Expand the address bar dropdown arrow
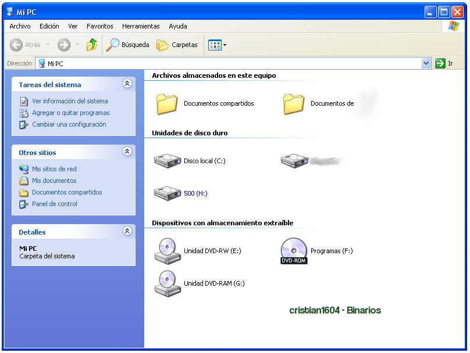The width and height of the screenshot is (470, 353). [x=426, y=63]
